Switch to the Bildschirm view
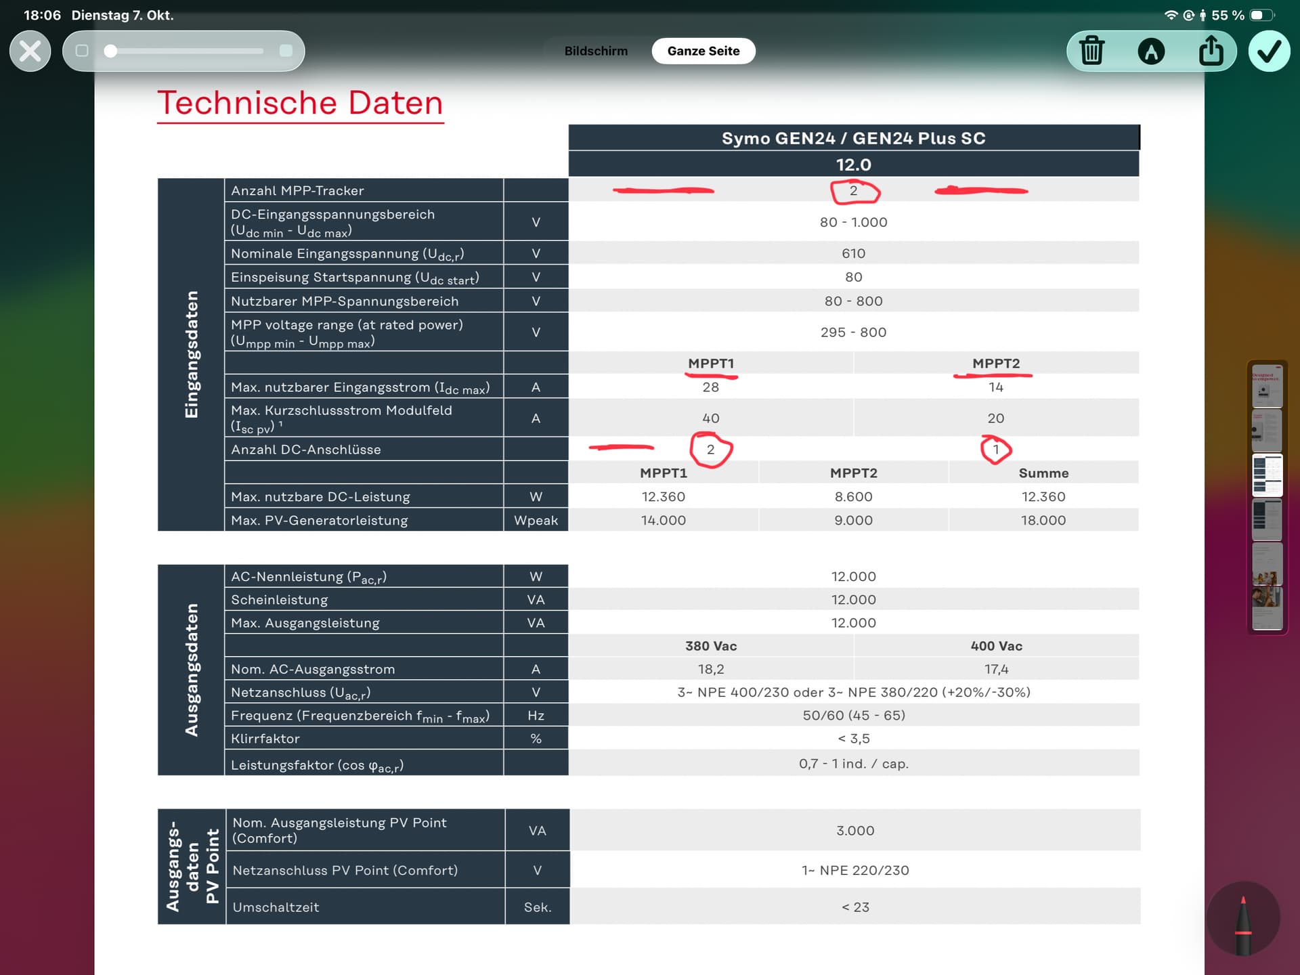The height and width of the screenshot is (975, 1300). [596, 51]
